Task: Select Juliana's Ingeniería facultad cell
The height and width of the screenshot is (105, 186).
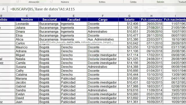Action: click(74, 28)
